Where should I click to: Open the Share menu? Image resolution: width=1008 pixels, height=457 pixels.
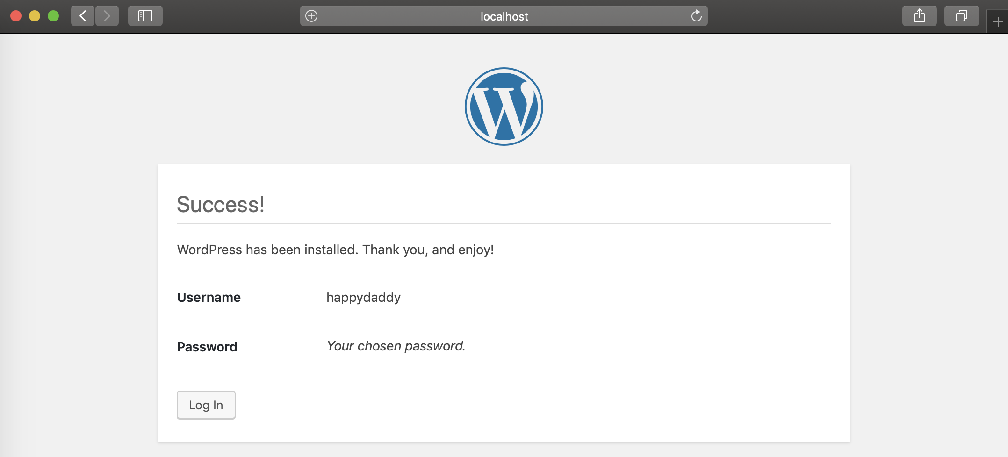coord(919,16)
